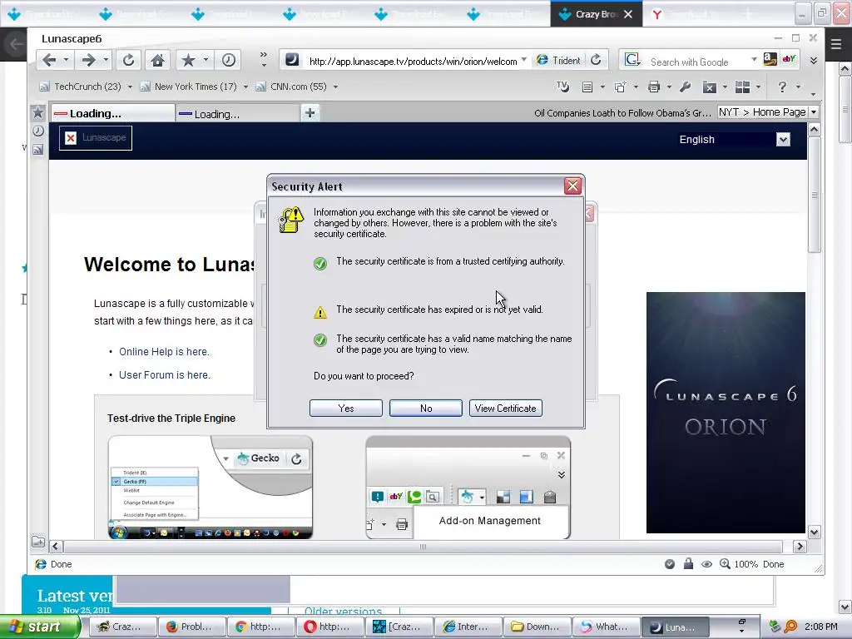Add a new tab with plus button
Image resolution: width=852 pixels, height=639 pixels.
pos(310,113)
